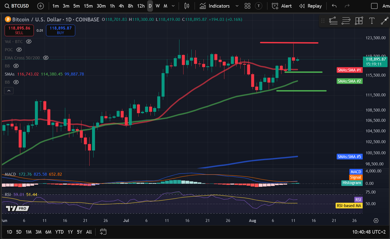Select 4h timeframe
Screen dimensions: 390x239
coord(121,6)
